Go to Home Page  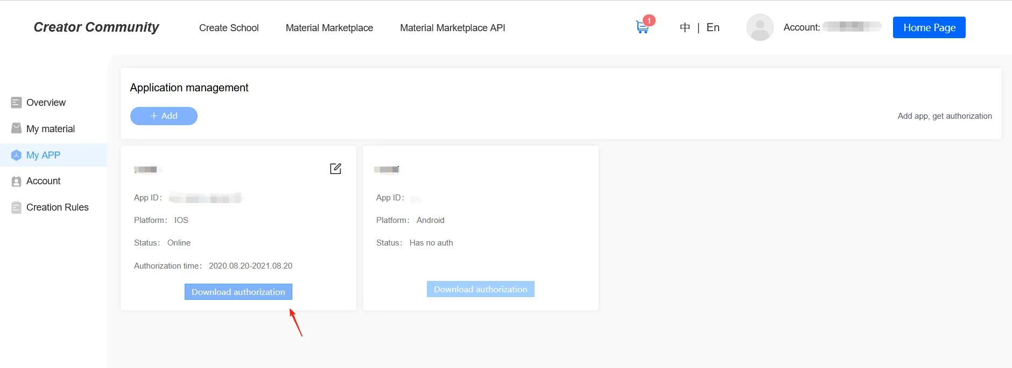tap(929, 27)
